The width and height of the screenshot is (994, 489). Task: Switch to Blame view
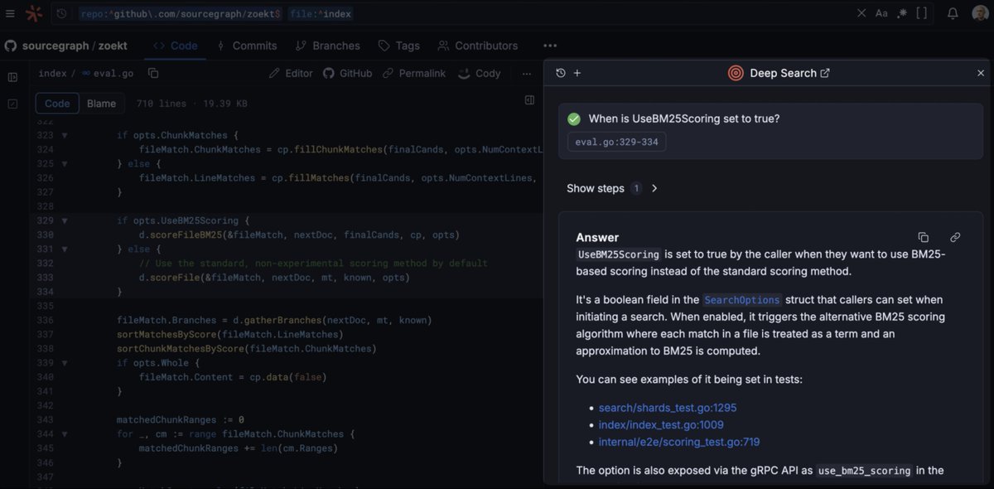click(102, 104)
